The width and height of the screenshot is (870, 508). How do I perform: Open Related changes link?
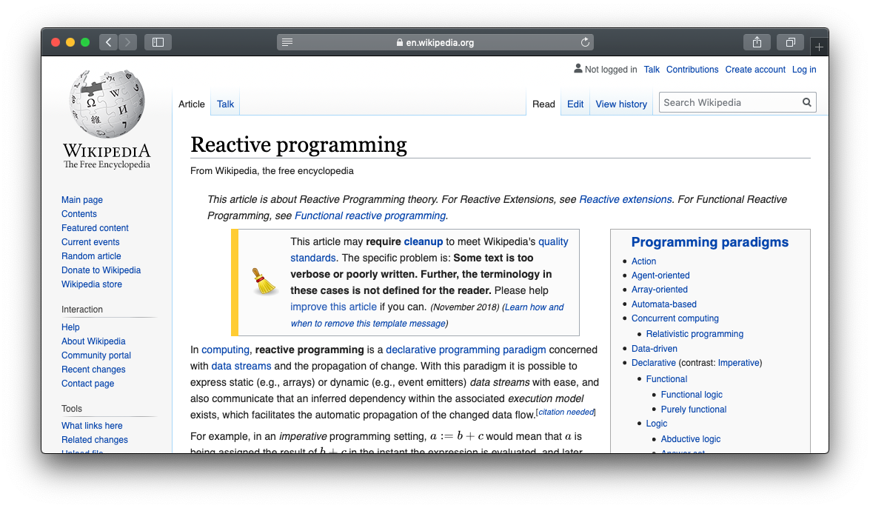click(94, 440)
